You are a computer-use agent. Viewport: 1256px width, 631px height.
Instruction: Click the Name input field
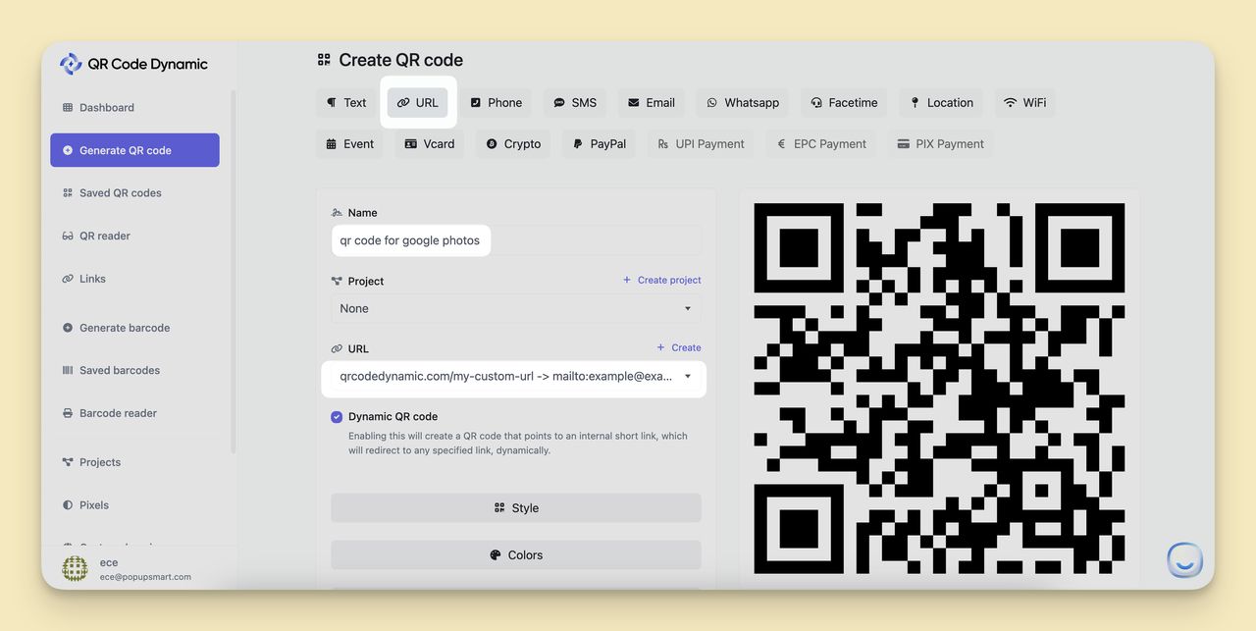[x=516, y=240]
